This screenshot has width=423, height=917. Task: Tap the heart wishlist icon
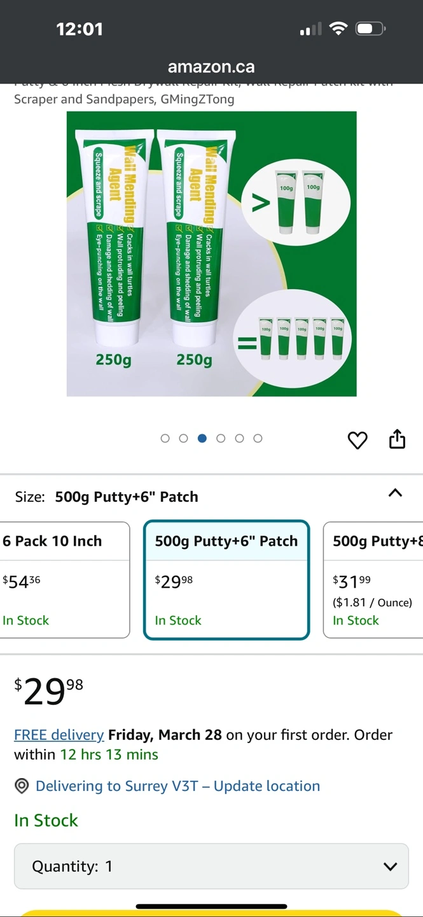coord(357,440)
